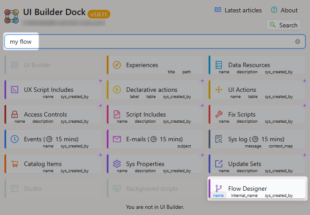Screen dimensions: 310x215
Task: Click the Flow Designer branch icon
Action: 219,189
